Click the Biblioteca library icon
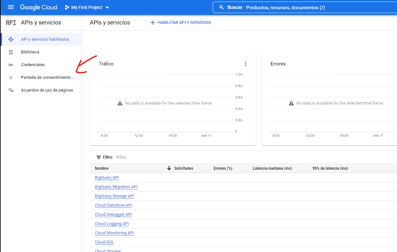The width and height of the screenshot is (397, 252). pos(11,52)
